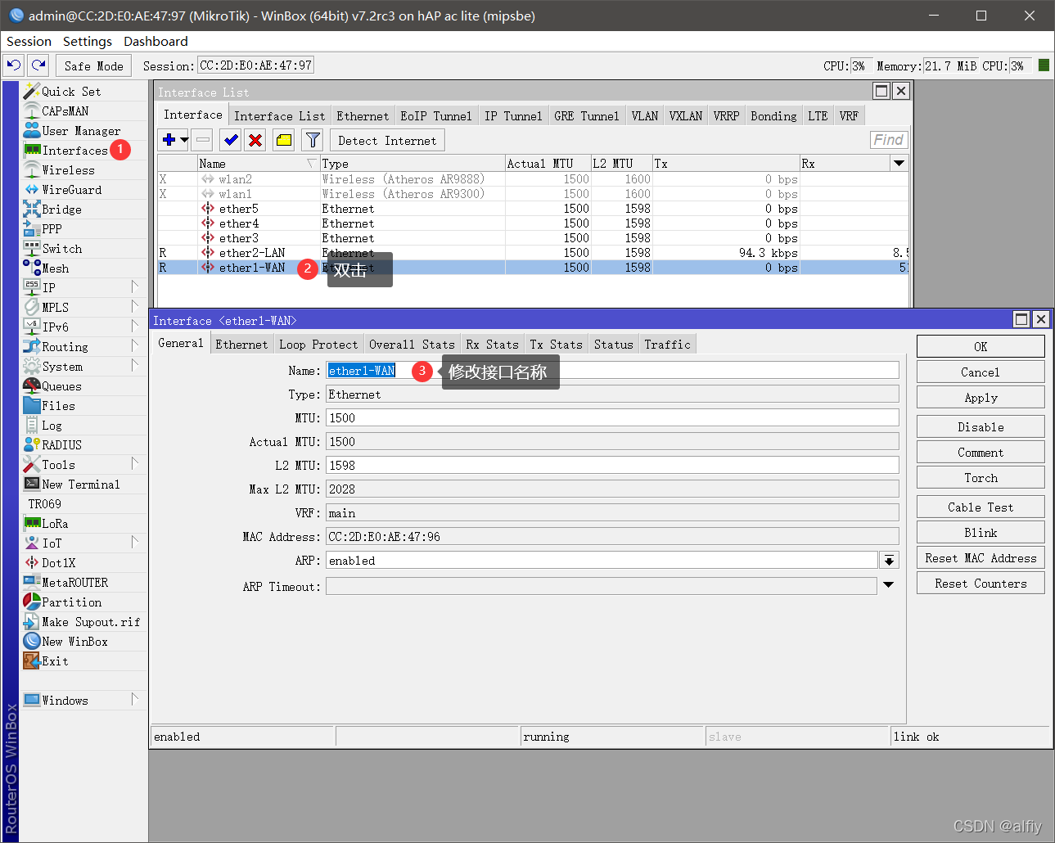This screenshot has width=1055, height=843.
Task: Select the ether2-LAN row
Action: click(x=533, y=252)
